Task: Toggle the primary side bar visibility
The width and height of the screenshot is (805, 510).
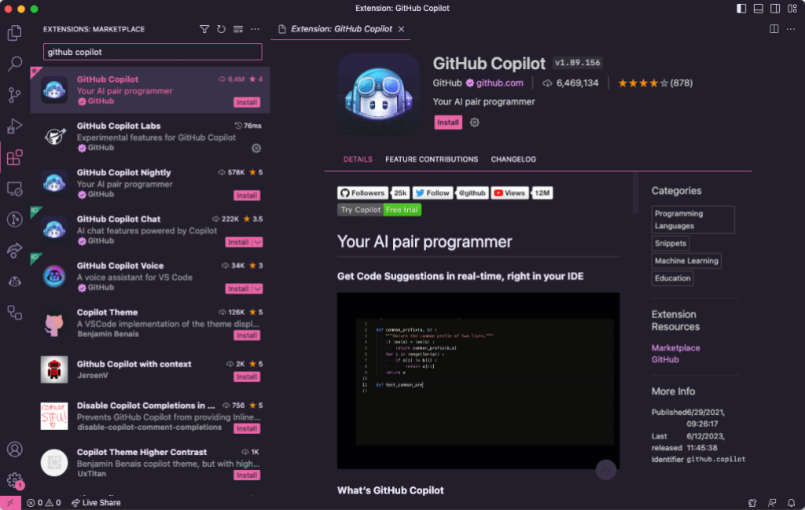Action: (741, 9)
